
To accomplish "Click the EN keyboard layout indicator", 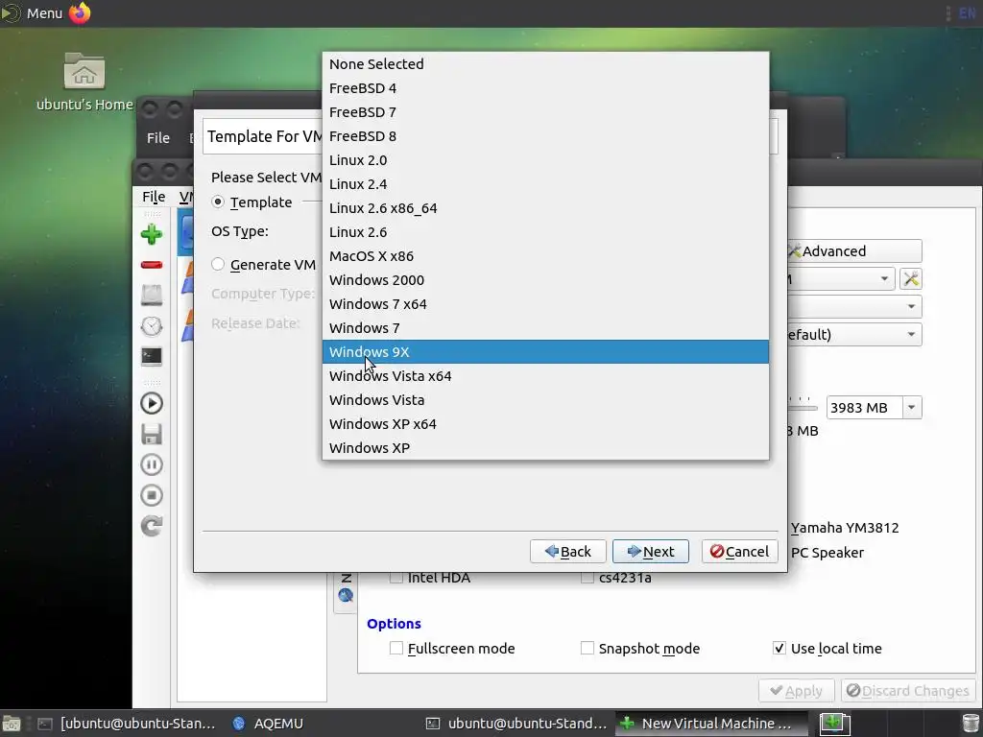I will (x=967, y=12).
